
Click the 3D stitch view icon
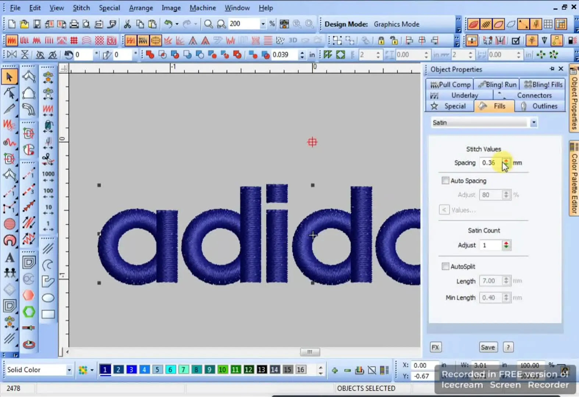[x=293, y=40]
